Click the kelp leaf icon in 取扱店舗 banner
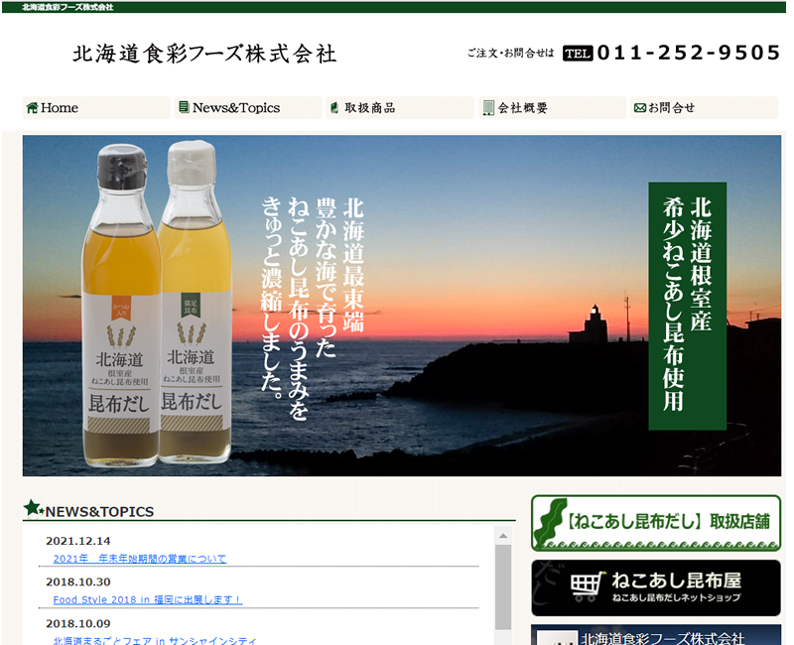The height and width of the screenshot is (645, 794). point(552,522)
